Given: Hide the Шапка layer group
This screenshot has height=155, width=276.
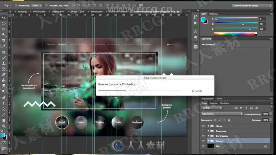Looking at the screenshot, I should (x=204, y=126).
